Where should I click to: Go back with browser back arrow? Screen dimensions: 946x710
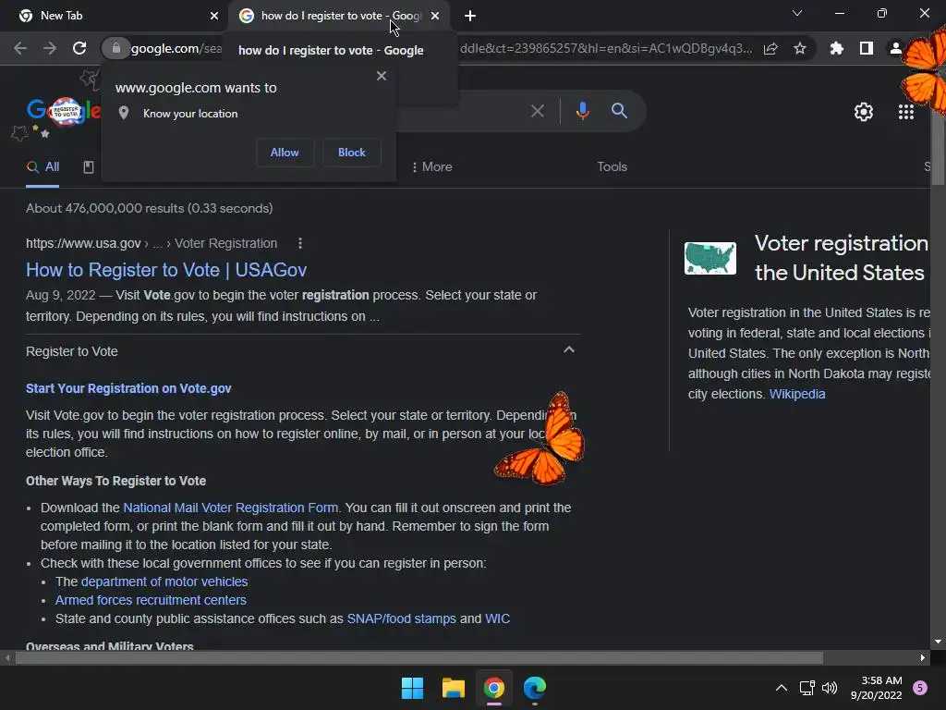click(x=20, y=48)
